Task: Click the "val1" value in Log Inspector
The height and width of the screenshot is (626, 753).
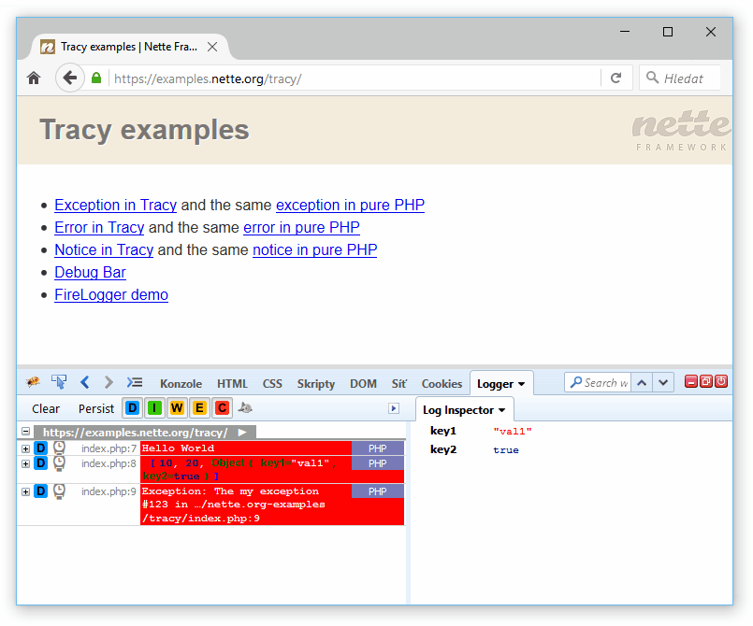Action: point(513,432)
